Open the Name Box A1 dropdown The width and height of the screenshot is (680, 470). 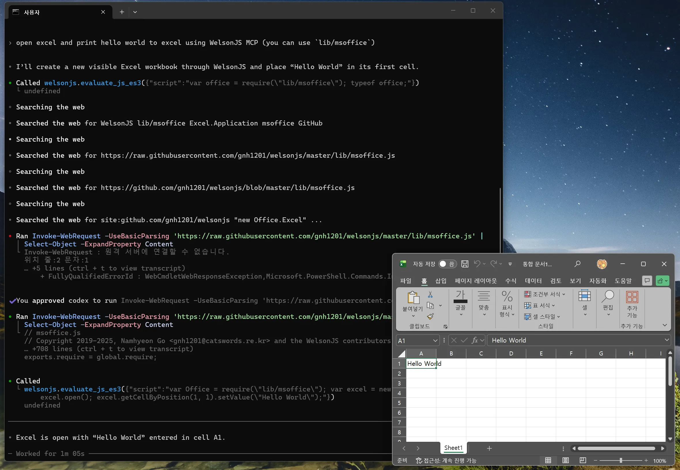click(435, 341)
